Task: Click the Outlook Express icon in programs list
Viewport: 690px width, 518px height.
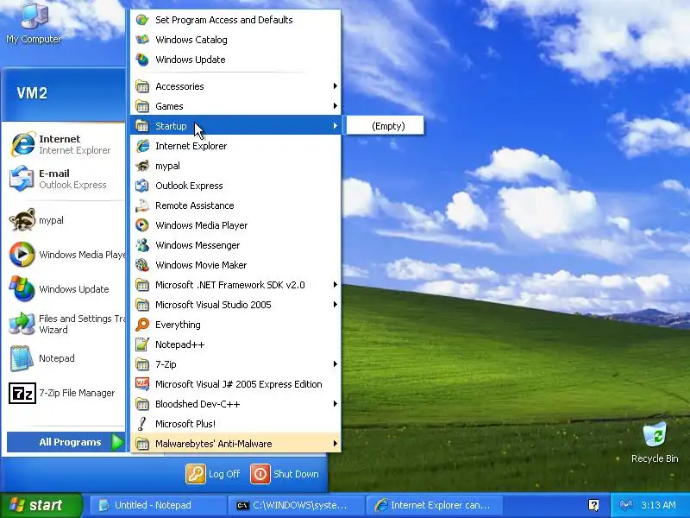Action: (142, 186)
